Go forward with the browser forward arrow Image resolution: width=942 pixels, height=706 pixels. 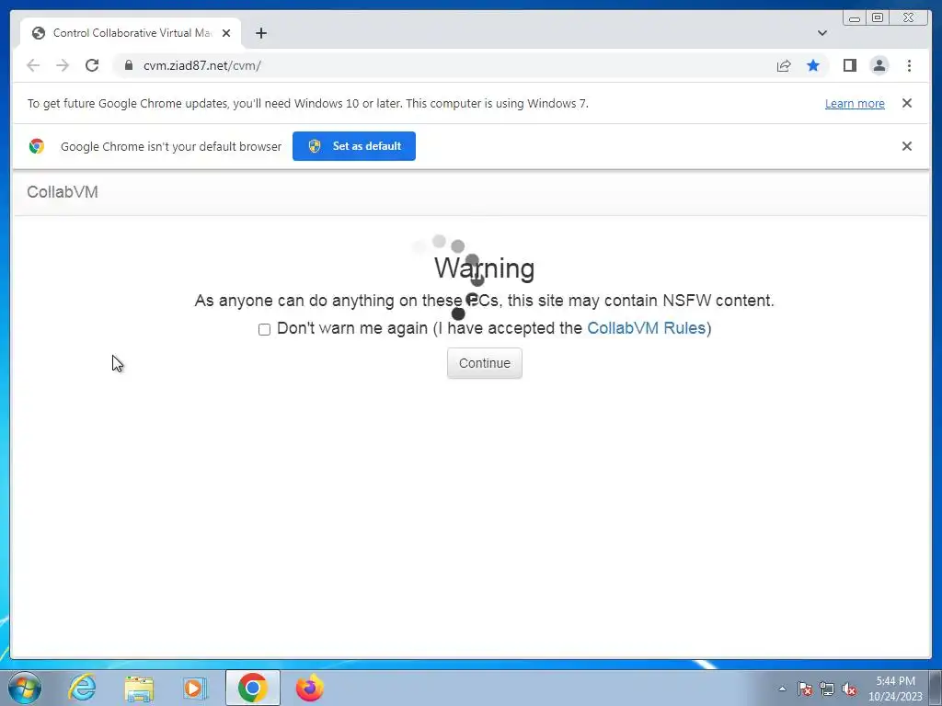click(x=63, y=65)
